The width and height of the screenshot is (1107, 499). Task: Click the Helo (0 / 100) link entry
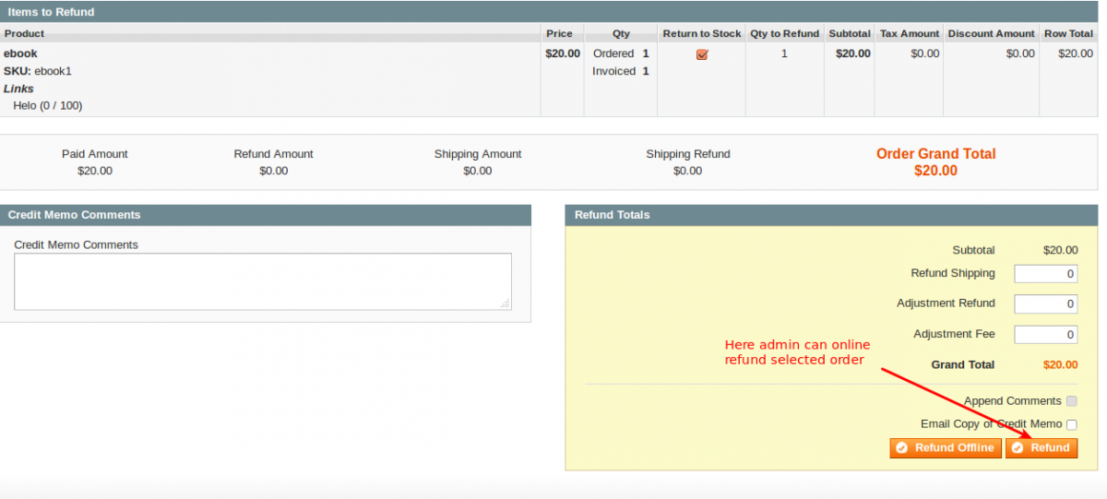coord(47,106)
